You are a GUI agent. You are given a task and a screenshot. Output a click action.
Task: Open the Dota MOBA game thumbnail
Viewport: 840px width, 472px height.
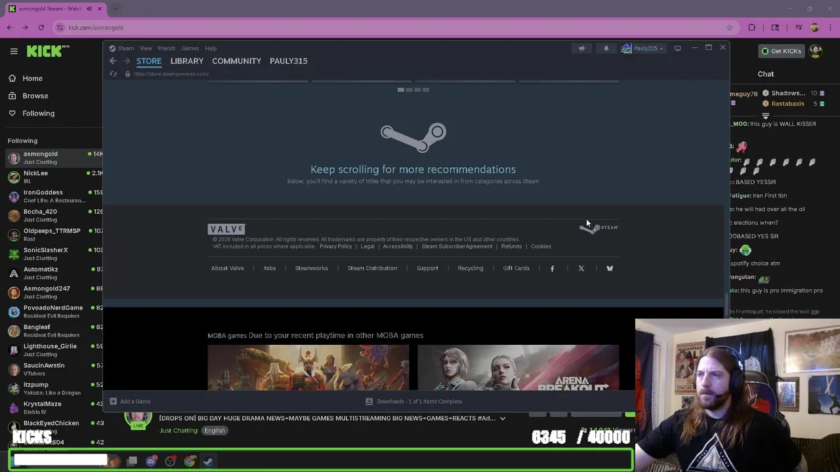[x=308, y=368]
